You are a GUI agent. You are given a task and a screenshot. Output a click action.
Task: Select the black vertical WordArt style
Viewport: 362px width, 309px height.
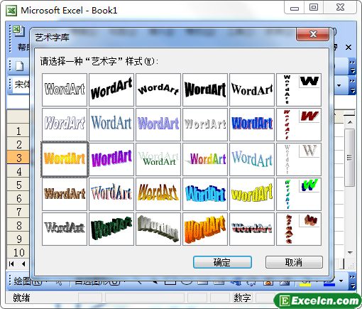pyautogui.click(x=299, y=90)
